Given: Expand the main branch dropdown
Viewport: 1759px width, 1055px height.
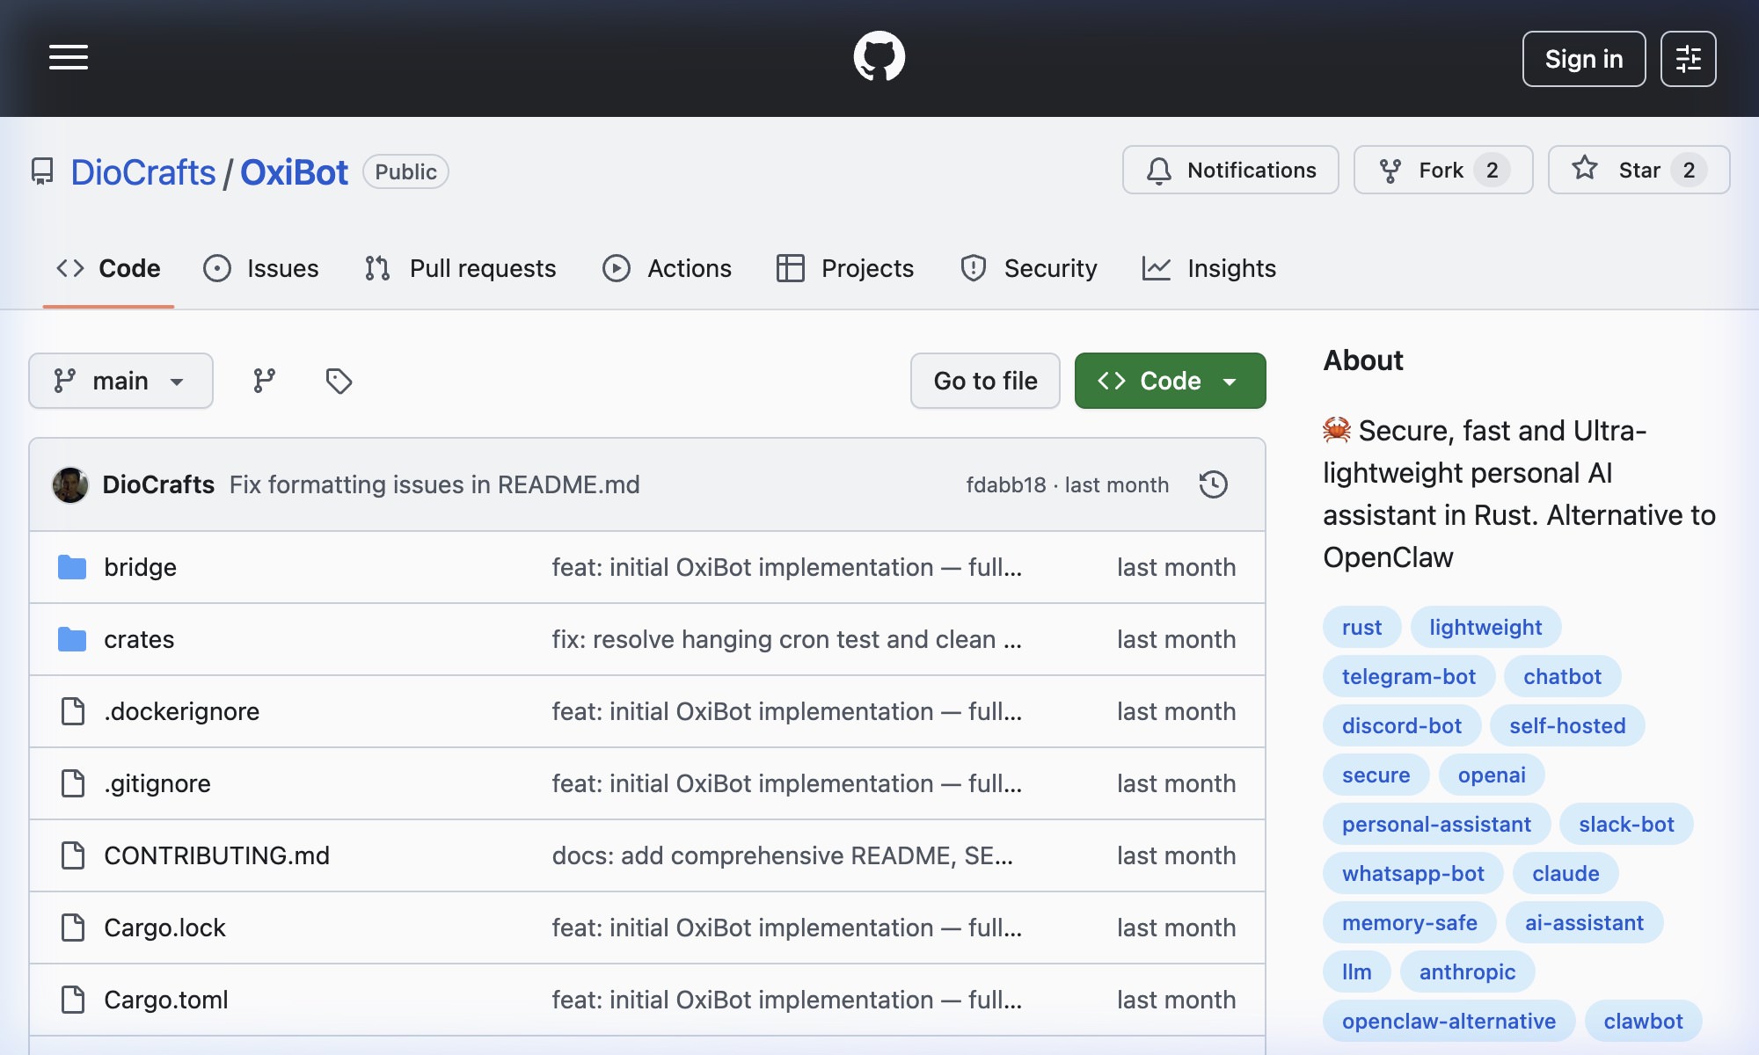Looking at the screenshot, I should [120, 381].
